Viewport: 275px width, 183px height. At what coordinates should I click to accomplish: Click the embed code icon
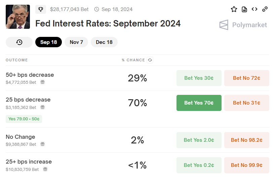(254, 9)
